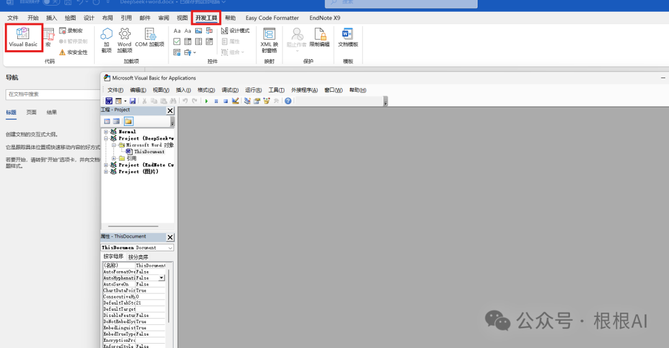Open VBA 调试(D) debug menu

230,90
